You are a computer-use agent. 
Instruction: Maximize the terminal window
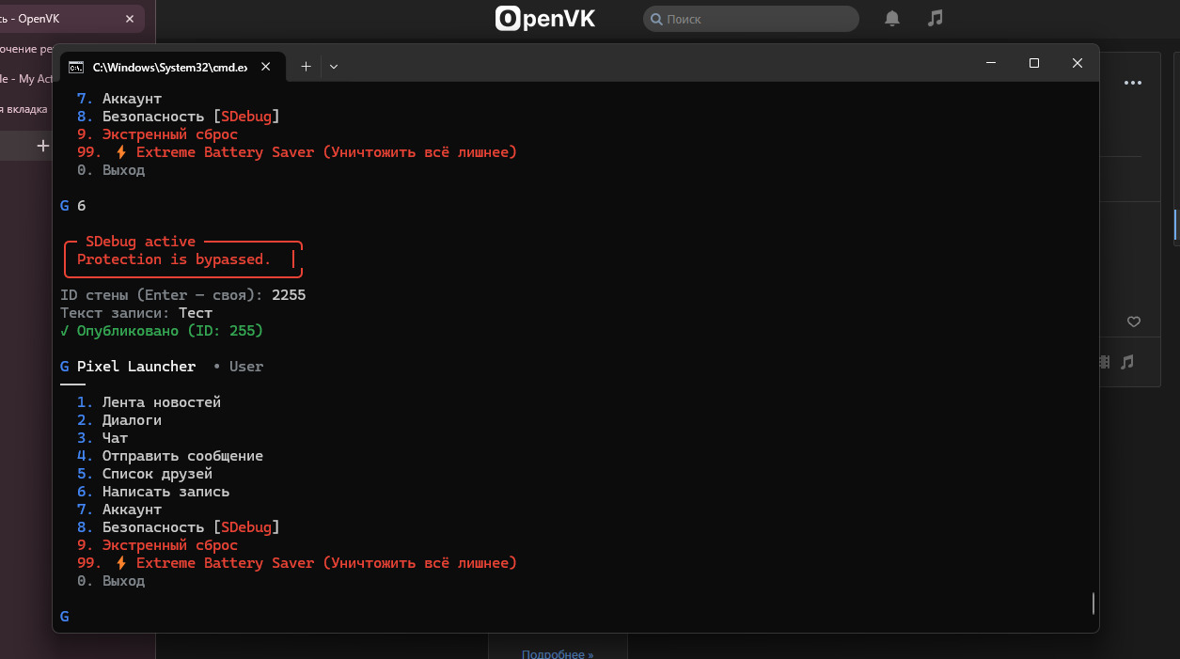click(1034, 63)
